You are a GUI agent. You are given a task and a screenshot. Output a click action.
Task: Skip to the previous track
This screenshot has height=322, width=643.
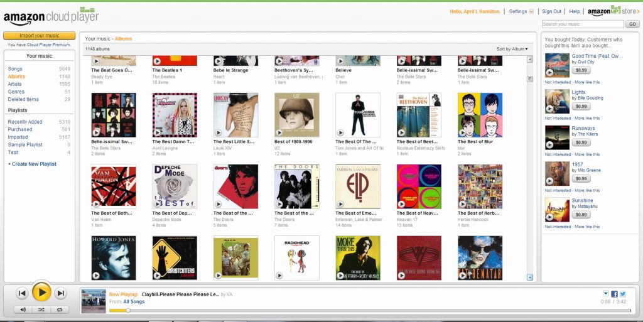coord(22,293)
